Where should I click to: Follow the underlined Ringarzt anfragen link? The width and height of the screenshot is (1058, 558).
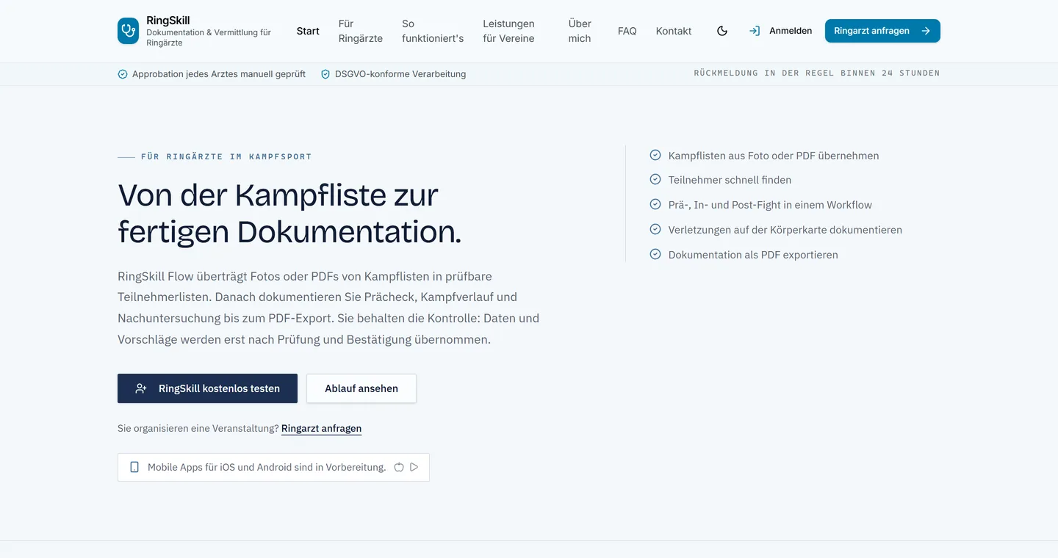click(x=321, y=428)
